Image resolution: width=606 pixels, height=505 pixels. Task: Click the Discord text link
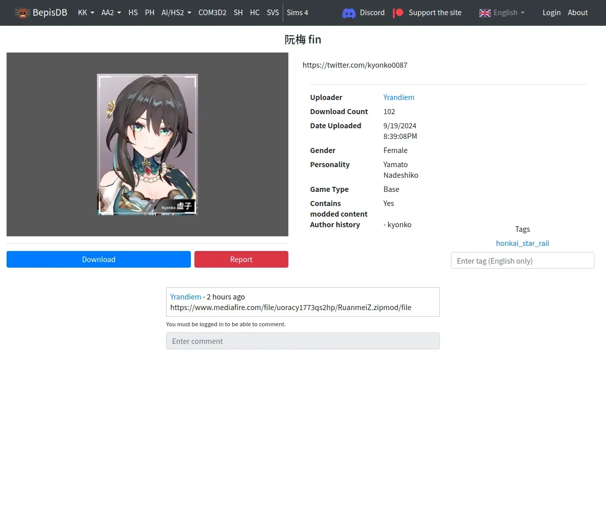coord(372,13)
